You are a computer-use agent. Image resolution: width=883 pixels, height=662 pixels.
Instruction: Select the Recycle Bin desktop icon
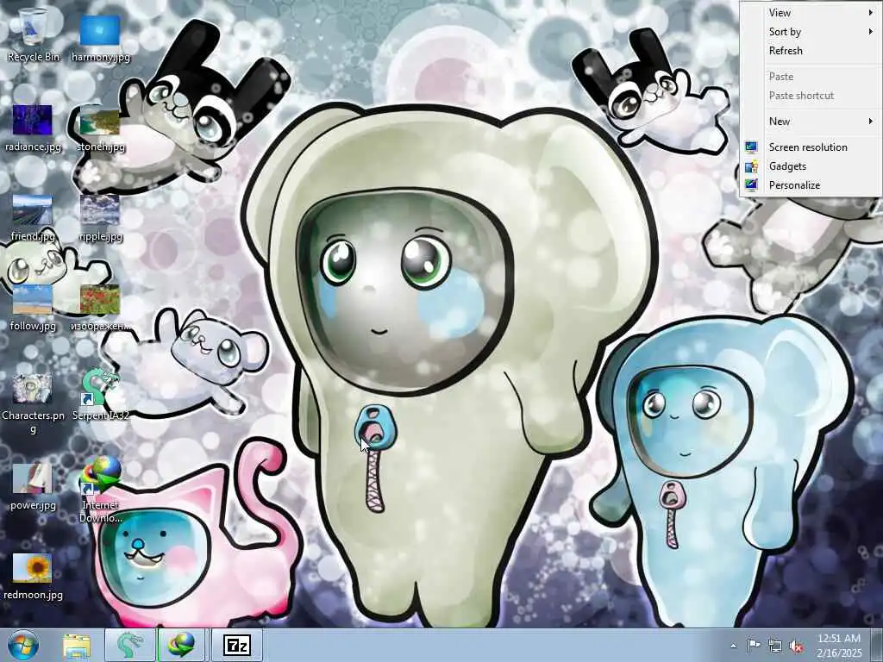pyautogui.click(x=33, y=34)
